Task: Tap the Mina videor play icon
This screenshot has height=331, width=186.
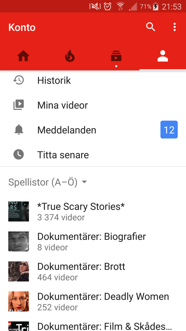Action: click(x=19, y=105)
